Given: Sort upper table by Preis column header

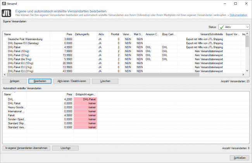Looking at the screenshot, I should click(62, 34).
